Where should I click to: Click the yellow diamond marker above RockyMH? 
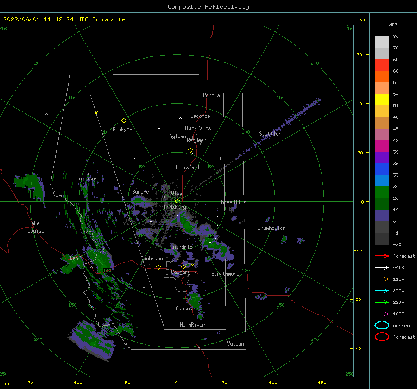point(124,121)
